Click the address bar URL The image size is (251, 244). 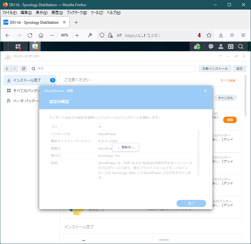click(142, 35)
